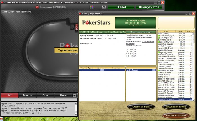Click green marker next to geopack4

click(x=159, y=42)
